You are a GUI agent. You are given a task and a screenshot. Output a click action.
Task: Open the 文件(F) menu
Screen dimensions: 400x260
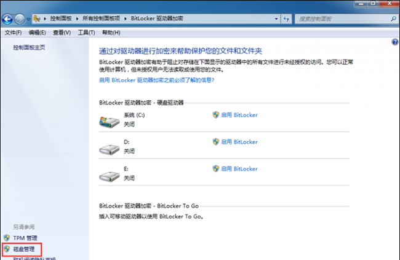[13, 33]
